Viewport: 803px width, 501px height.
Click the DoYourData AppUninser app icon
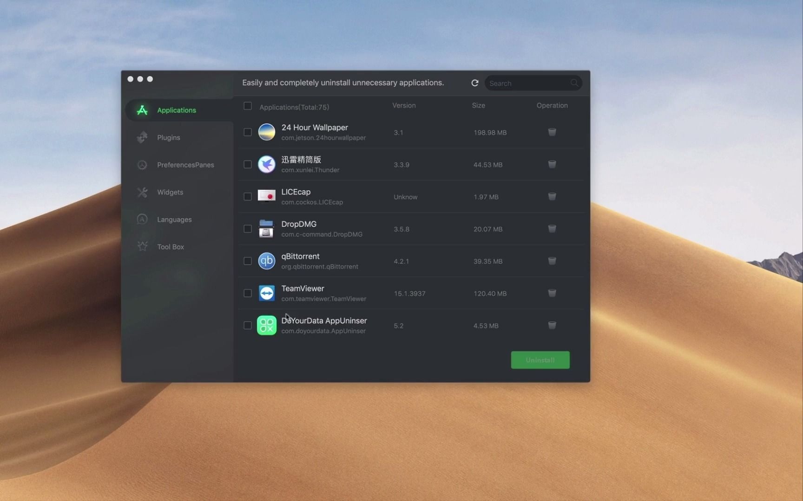tap(267, 326)
